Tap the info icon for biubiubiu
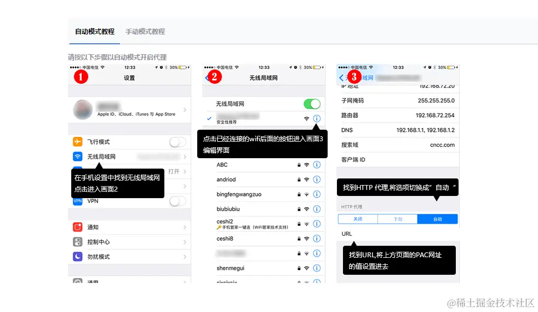538x312 pixels. coord(317,209)
